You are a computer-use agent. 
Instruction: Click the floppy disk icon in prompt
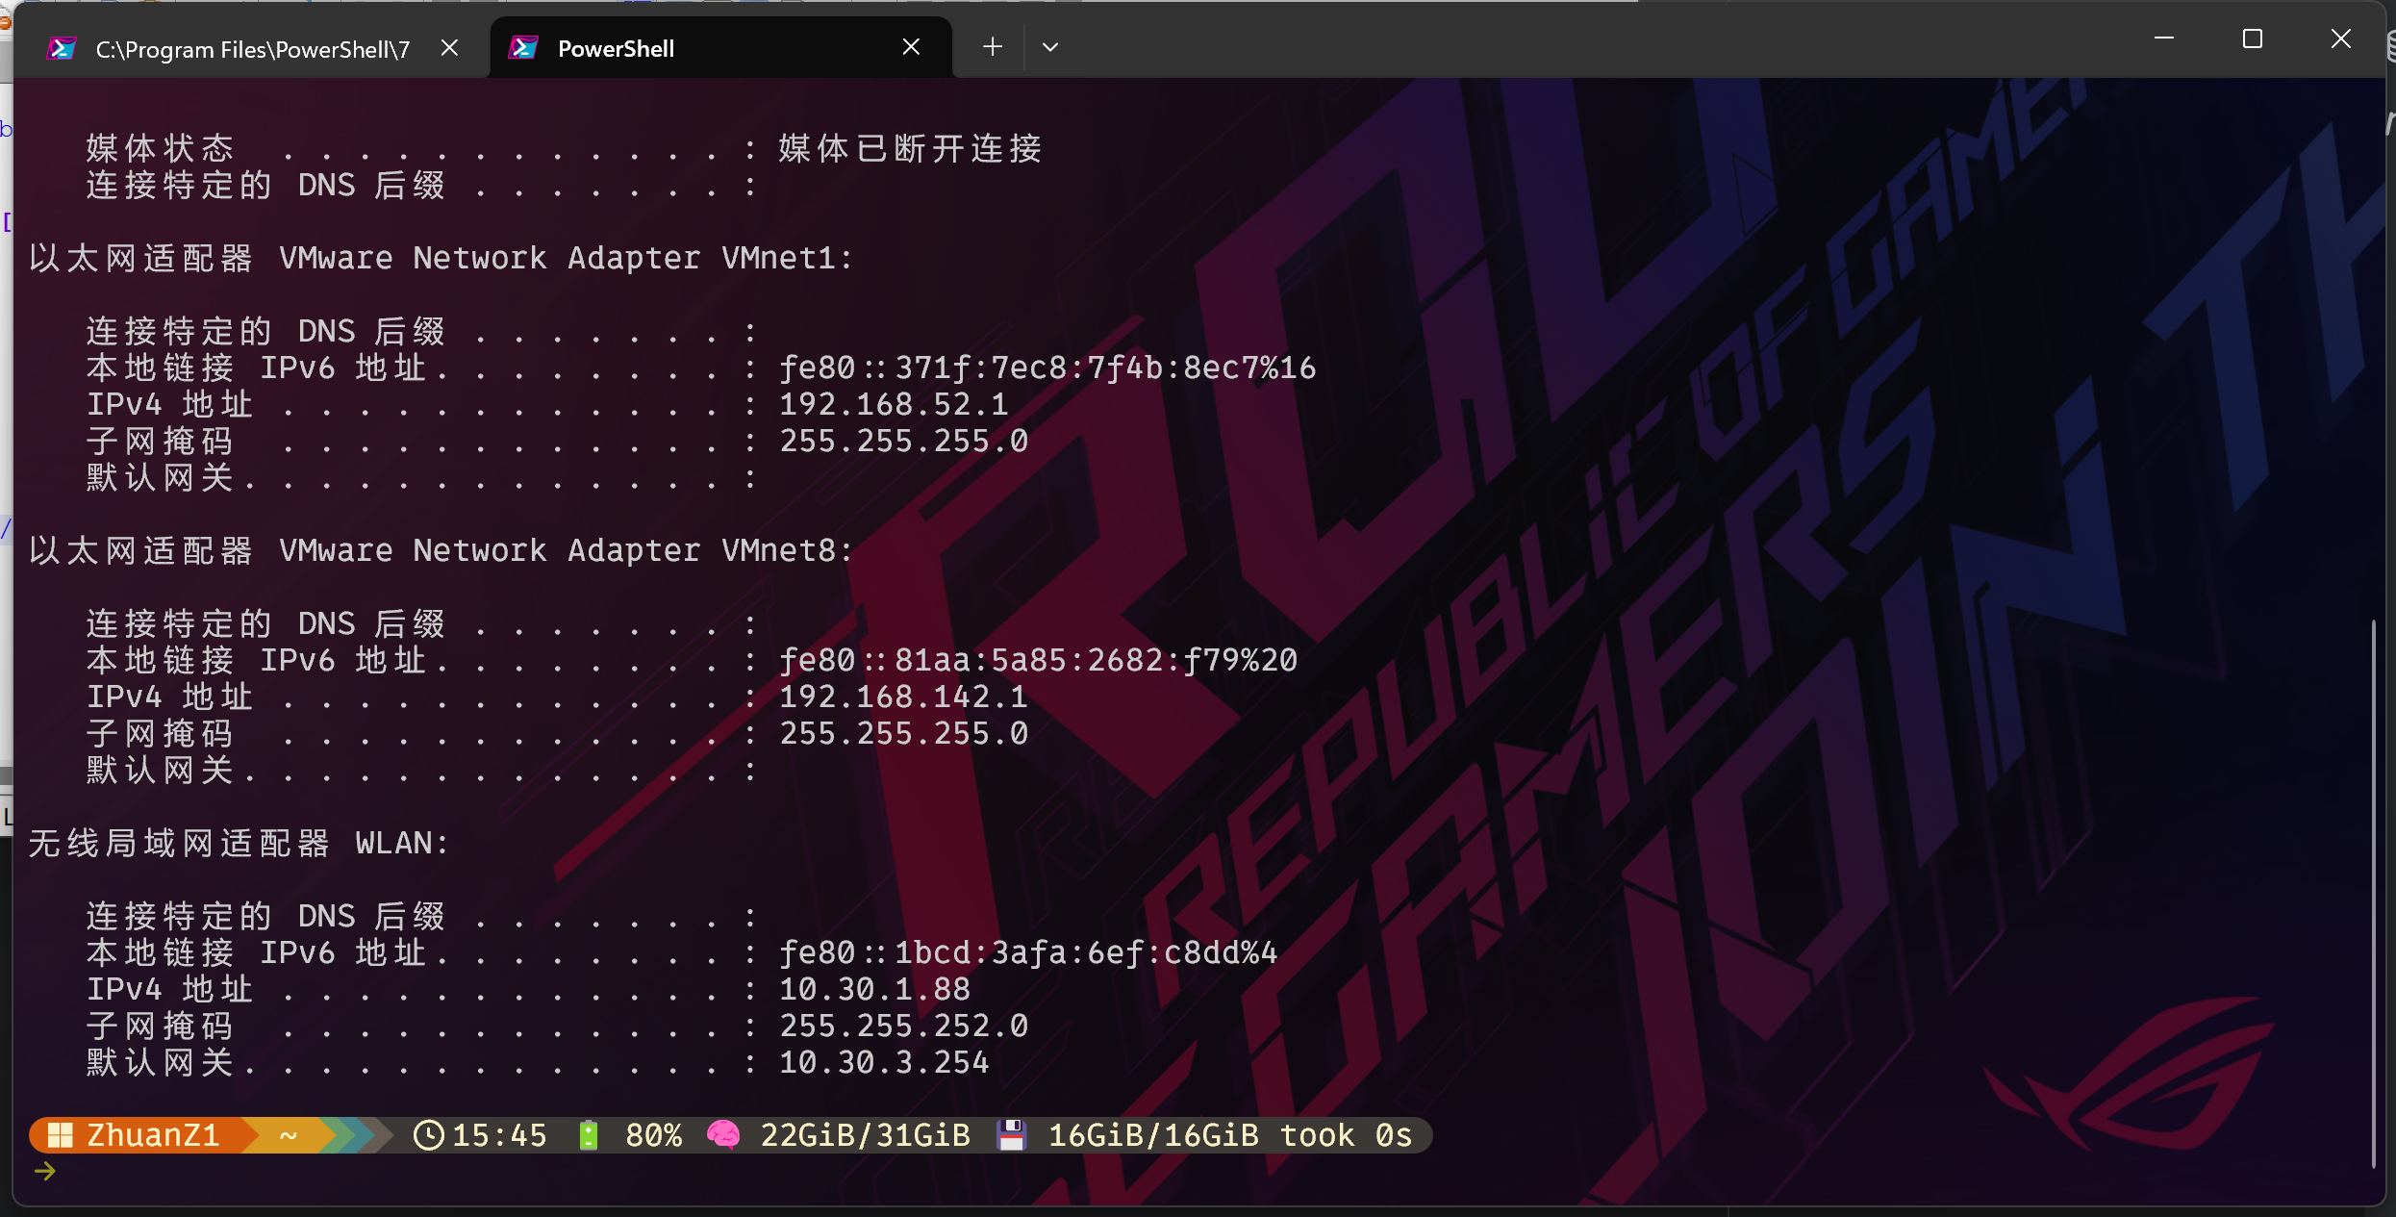[x=1011, y=1135]
